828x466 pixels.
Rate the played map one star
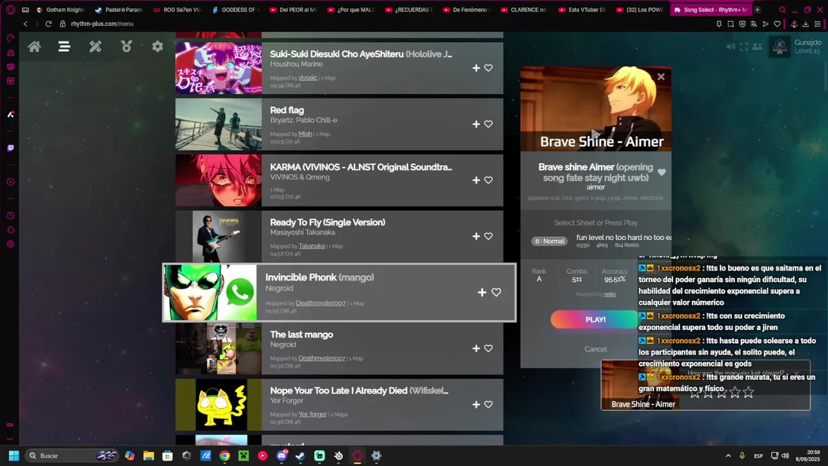tap(695, 392)
